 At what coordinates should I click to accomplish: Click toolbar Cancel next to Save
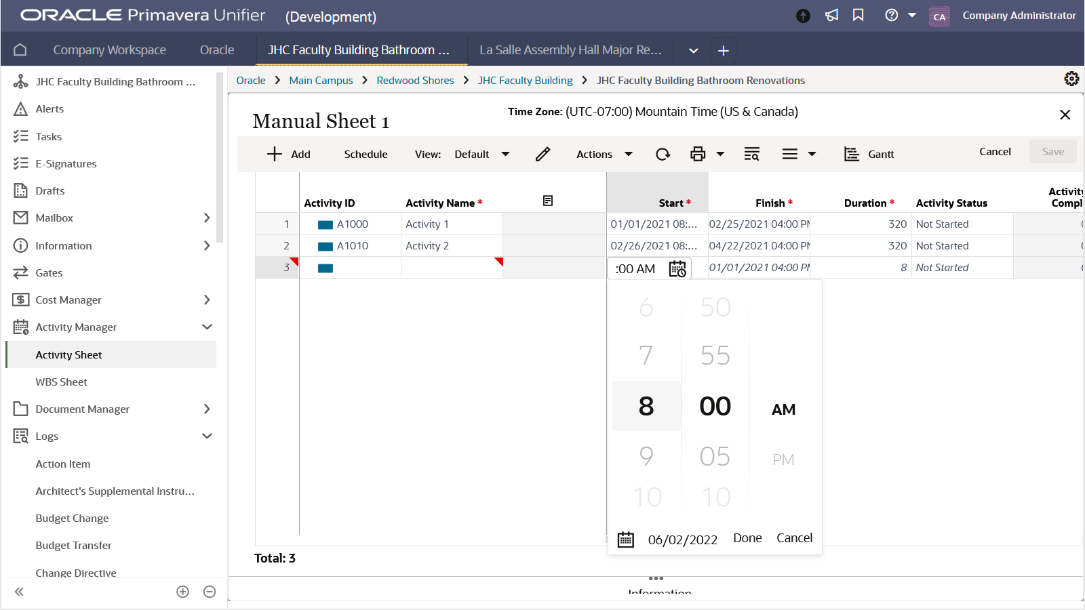[995, 151]
